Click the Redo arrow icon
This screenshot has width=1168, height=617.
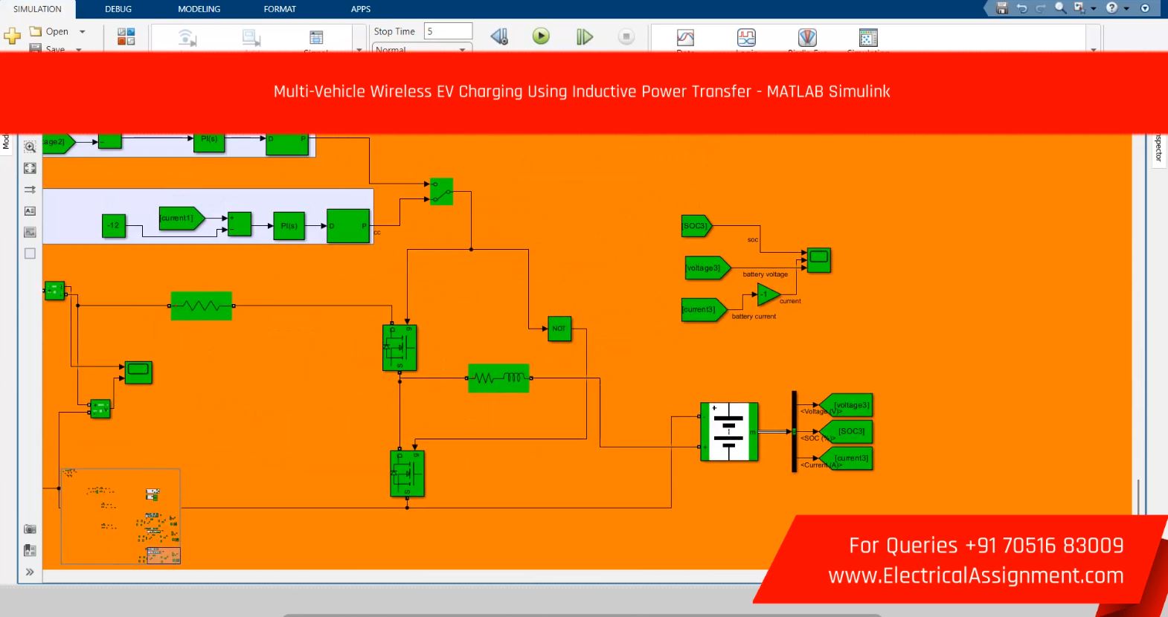[x=1040, y=8]
